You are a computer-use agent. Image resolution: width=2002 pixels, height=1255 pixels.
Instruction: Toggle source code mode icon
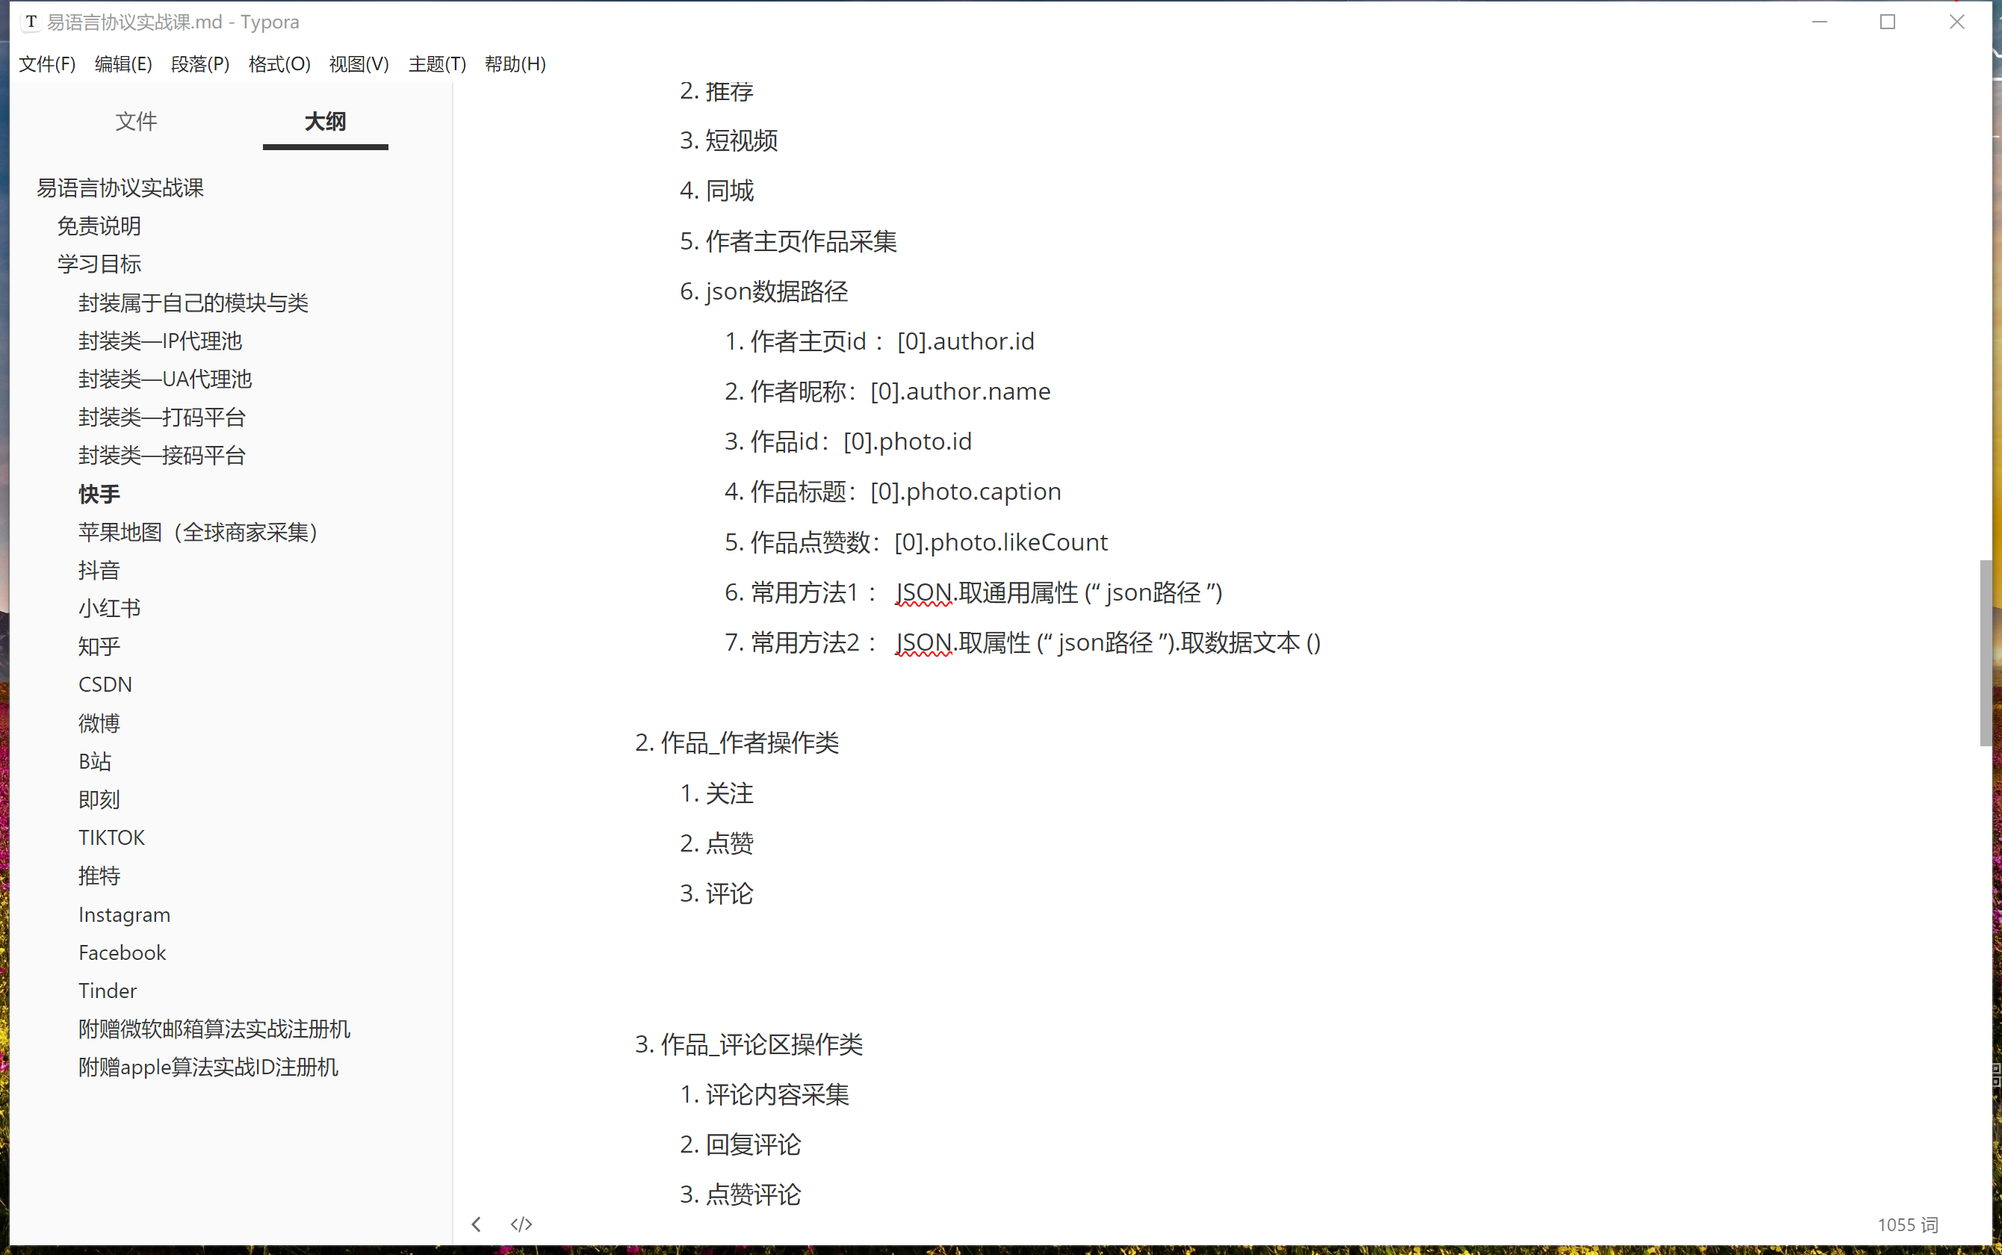pyautogui.click(x=521, y=1224)
